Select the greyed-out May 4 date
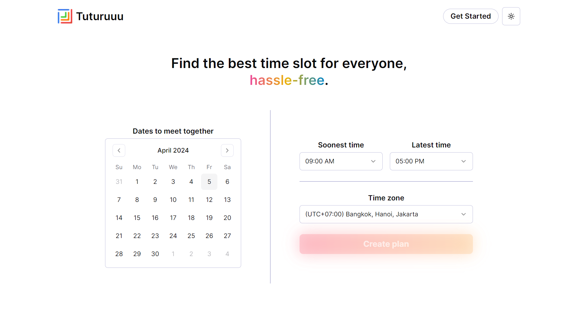The image size is (578, 325). coord(227,254)
